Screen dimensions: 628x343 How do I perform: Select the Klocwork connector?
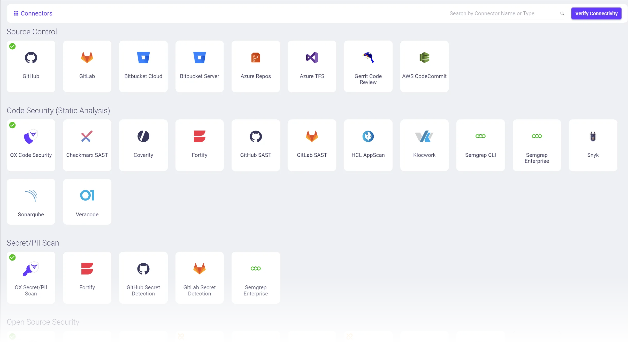pyautogui.click(x=424, y=145)
